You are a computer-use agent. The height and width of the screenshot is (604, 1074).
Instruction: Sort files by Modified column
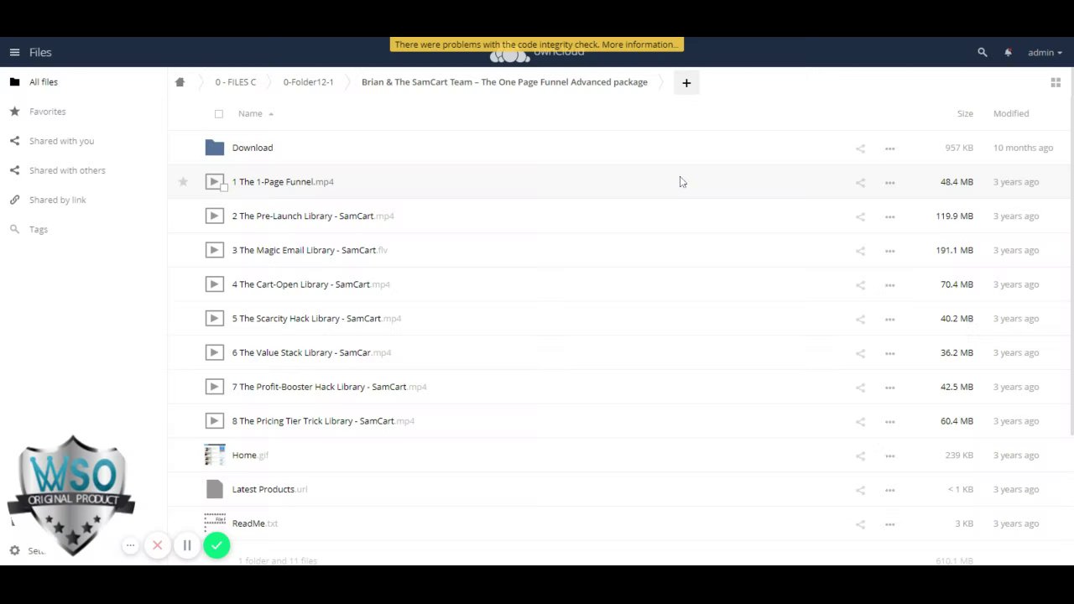[x=1011, y=113]
